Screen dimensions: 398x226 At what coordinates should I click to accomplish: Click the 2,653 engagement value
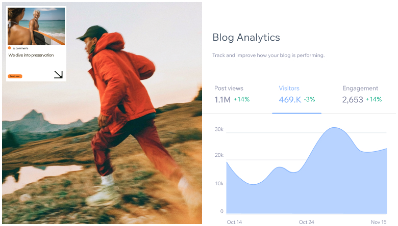tap(353, 100)
